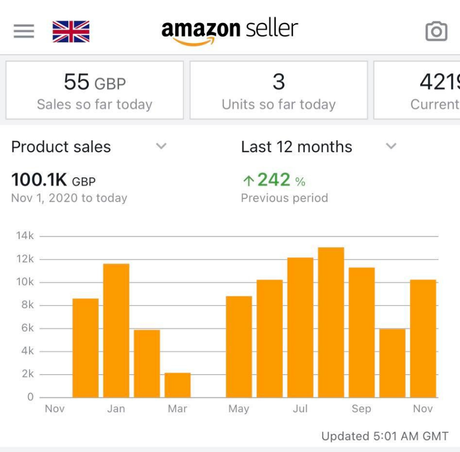Screen dimensions: 460x452
Task: Expand the Product sales dropdown chevron
Action: [161, 147]
